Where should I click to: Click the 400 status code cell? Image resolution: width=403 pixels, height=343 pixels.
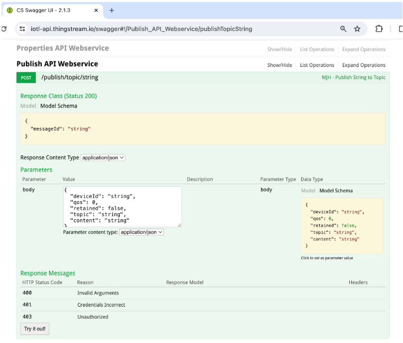click(27, 292)
